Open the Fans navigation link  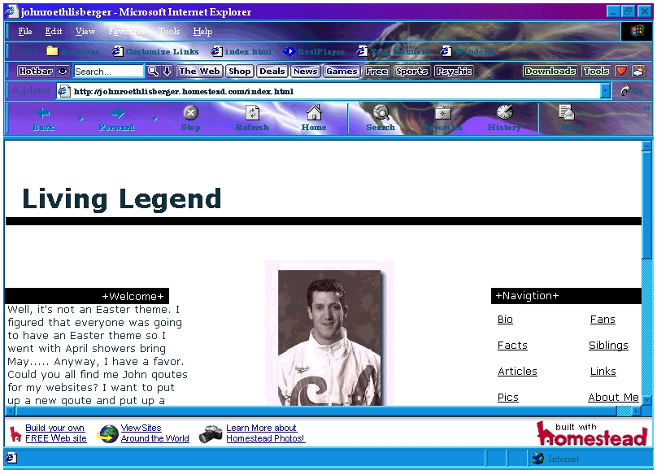tap(603, 320)
